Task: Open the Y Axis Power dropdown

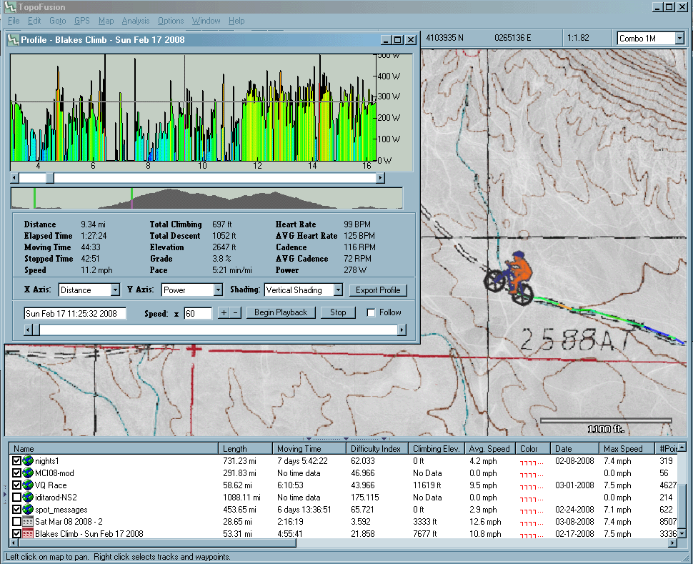Action: click(x=218, y=290)
